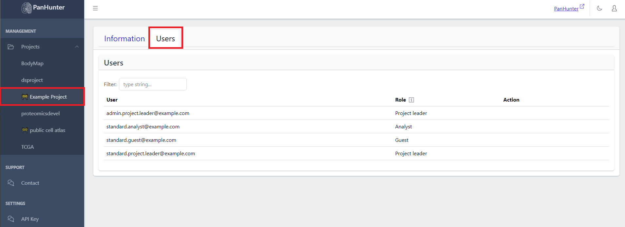This screenshot has width=625, height=227.
Task: Collapse the Projects menu chevron
Action: [x=77, y=47]
